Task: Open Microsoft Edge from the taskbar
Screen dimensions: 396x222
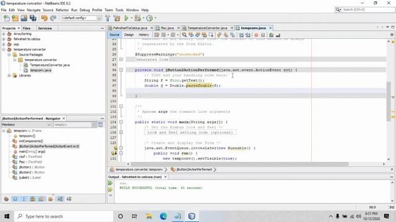Action: point(163,216)
